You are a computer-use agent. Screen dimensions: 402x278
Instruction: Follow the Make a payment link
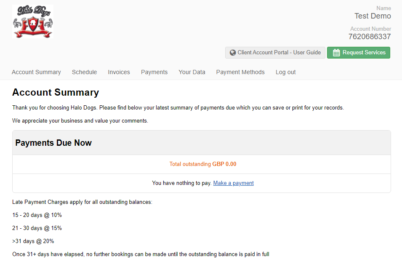(233, 183)
